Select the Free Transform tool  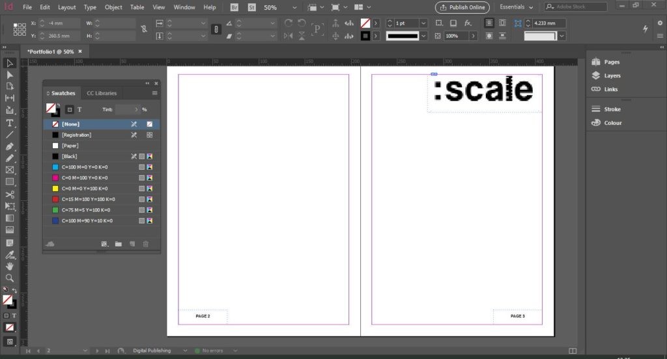point(10,206)
